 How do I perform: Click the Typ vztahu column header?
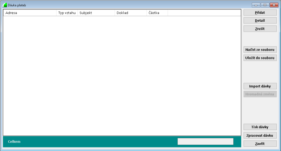(x=67, y=13)
